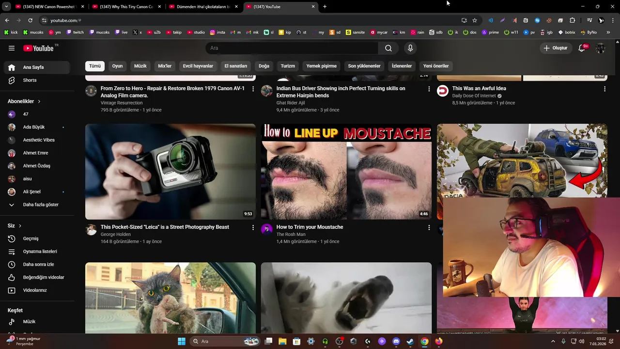
Task: Open the account avatar menu
Action: point(600,48)
